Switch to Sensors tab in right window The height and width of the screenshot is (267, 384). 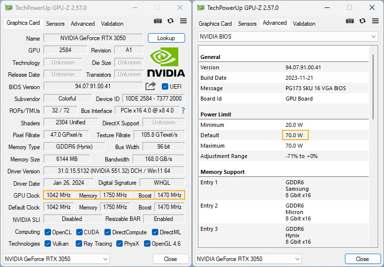247,24
